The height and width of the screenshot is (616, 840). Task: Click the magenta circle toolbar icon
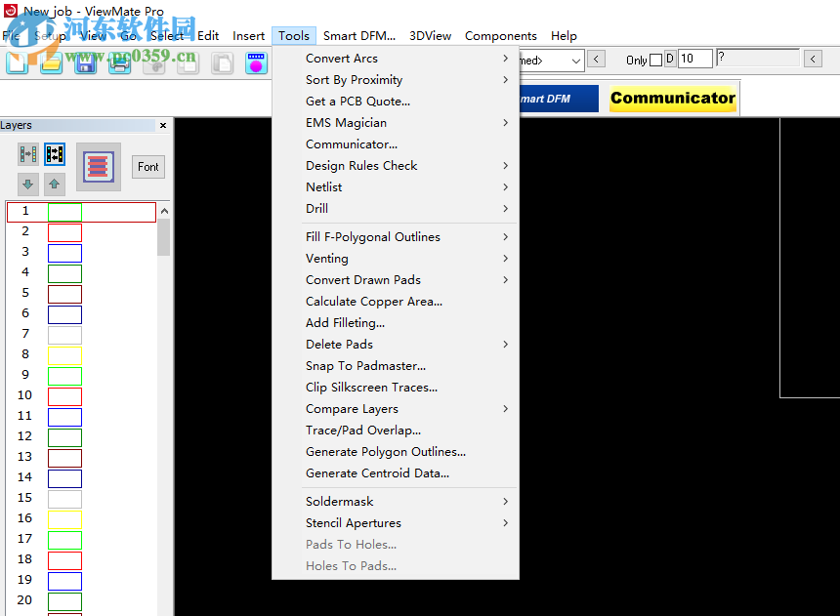(256, 63)
